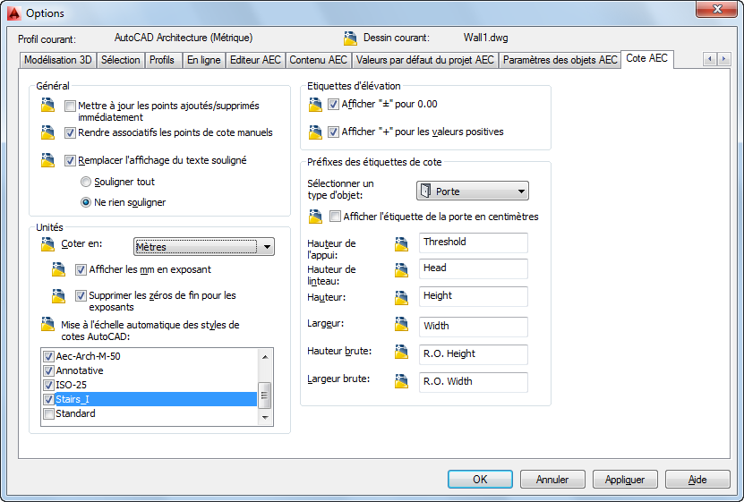744x502 pixels.
Task: Click the Height prefix input field
Action: (473, 296)
